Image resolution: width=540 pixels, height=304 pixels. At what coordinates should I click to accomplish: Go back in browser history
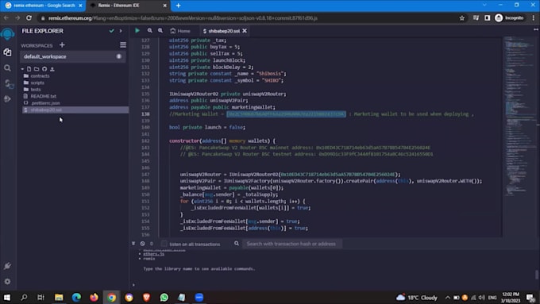[6, 18]
